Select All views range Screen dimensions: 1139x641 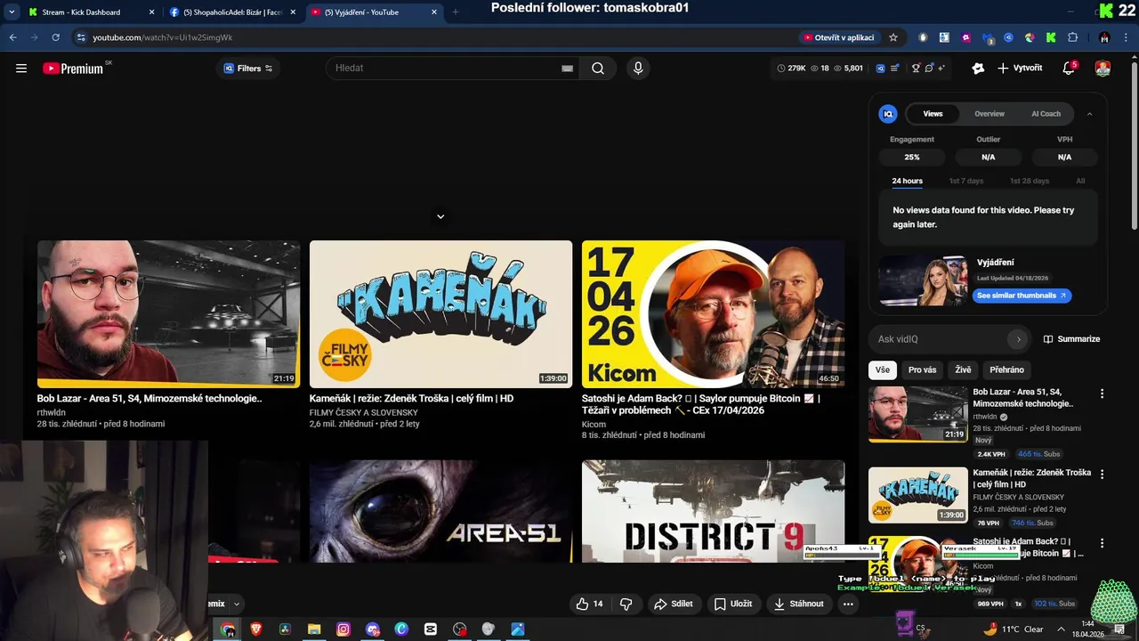1080,181
